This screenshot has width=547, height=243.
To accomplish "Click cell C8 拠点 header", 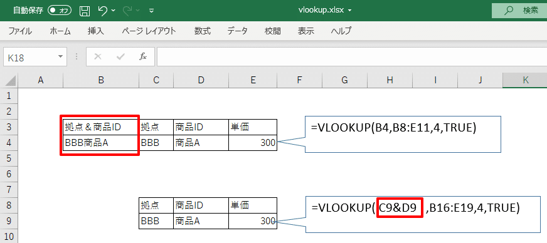I will click(x=156, y=205).
